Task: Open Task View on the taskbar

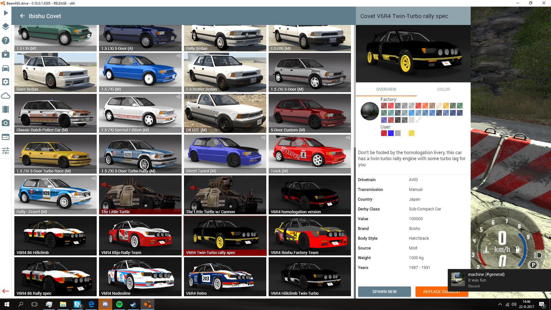Action: click(x=34, y=304)
